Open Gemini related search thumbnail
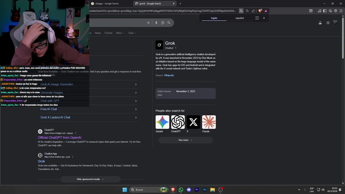Viewport: 345px width, 194px height. (x=162, y=122)
